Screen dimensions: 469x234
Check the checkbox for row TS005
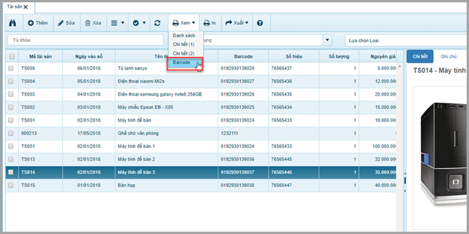11,68
